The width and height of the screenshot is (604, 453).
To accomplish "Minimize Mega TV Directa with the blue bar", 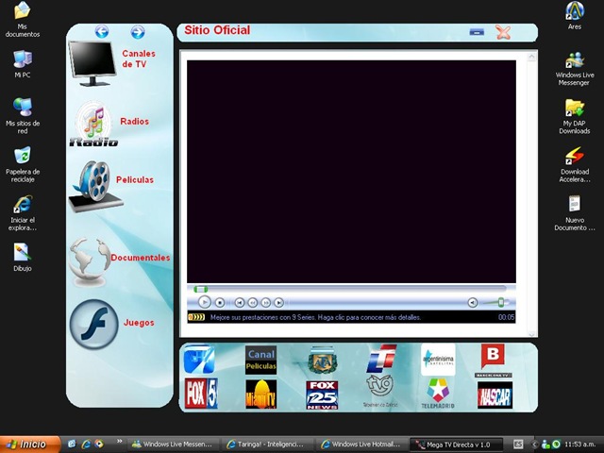I will 477,32.
